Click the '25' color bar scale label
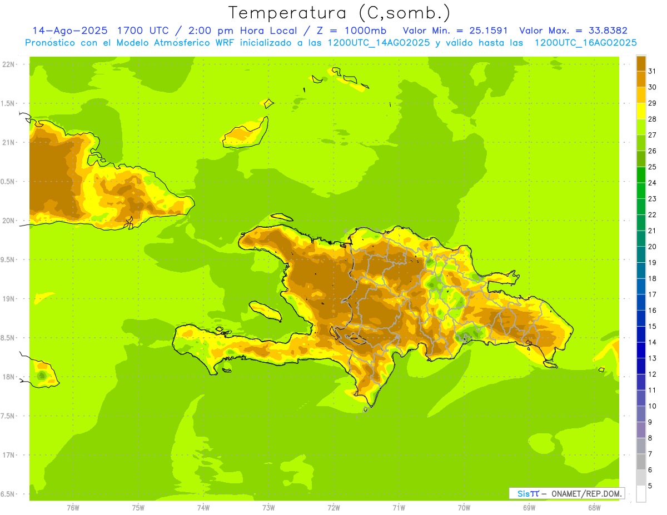 pos(653,167)
